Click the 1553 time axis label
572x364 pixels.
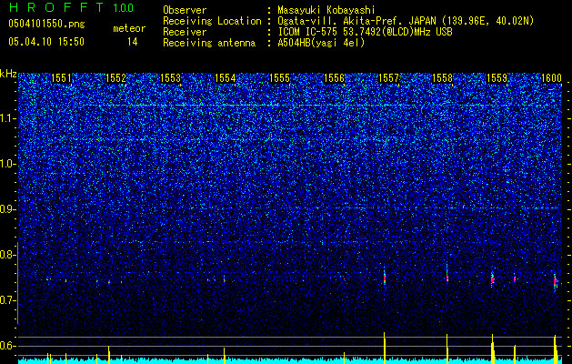(170, 77)
